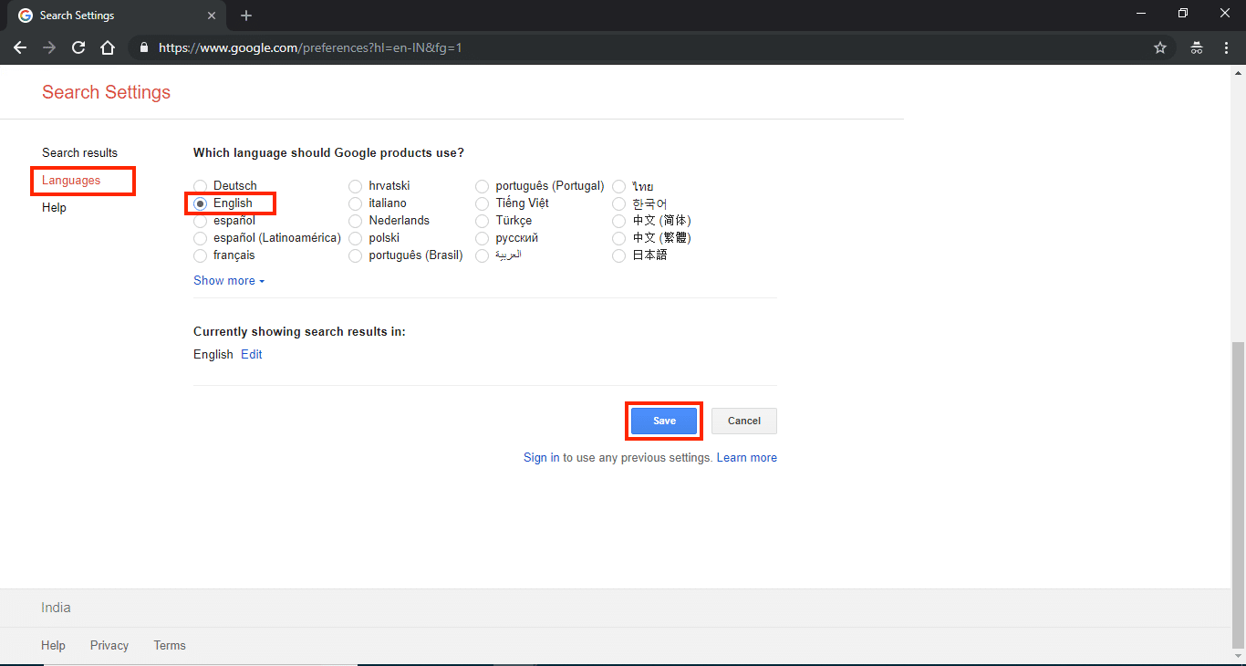Cancel the settings changes
The image size is (1246, 666).
tap(744, 421)
